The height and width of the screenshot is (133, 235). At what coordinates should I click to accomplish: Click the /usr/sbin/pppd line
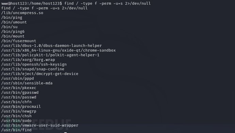pos(17,78)
